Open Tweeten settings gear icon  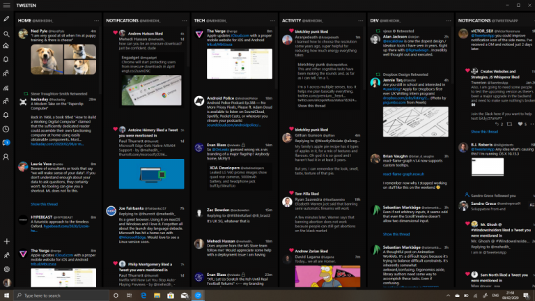[6, 269]
